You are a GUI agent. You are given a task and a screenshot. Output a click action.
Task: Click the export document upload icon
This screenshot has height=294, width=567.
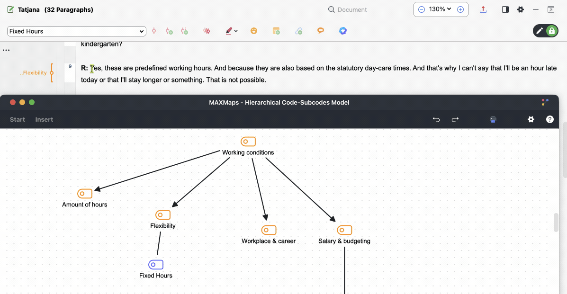pyautogui.click(x=483, y=9)
